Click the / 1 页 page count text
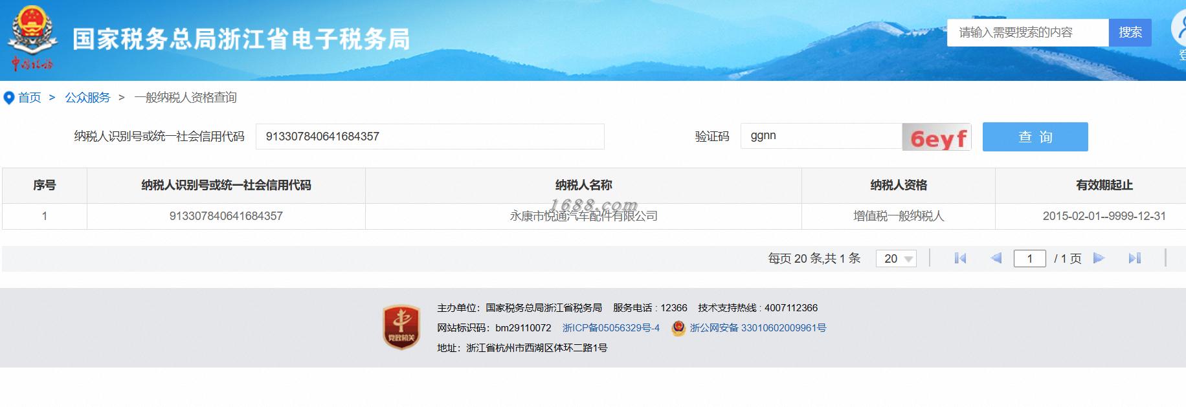 click(1068, 258)
